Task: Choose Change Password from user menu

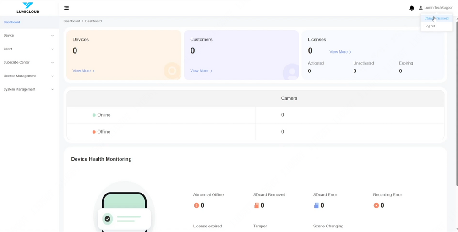Action: (x=436, y=18)
